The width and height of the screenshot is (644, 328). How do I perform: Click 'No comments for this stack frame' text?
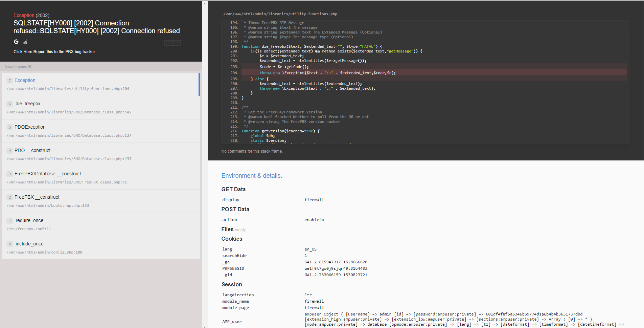(x=252, y=151)
